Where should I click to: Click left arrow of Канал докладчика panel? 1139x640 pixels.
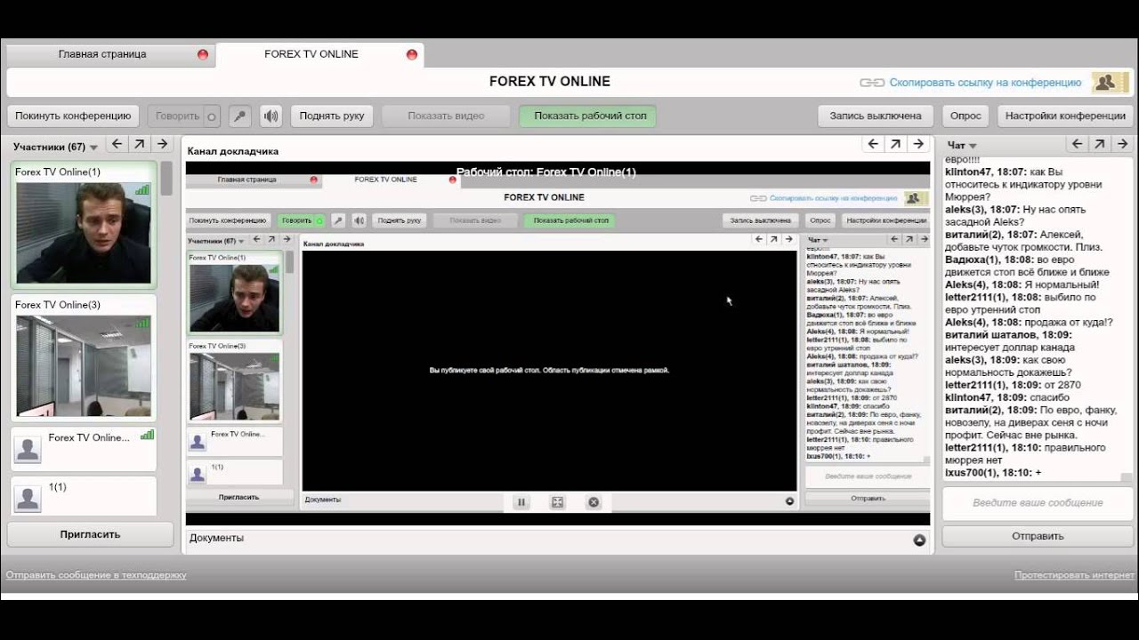873,144
